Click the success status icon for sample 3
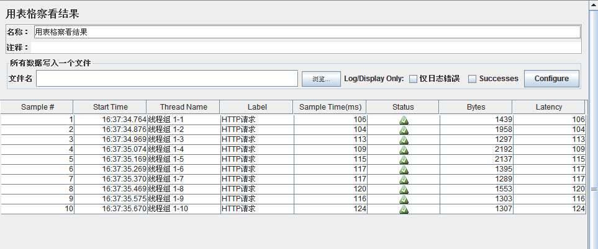The height and width of the screenshot is (249, 598). [404, 140]
